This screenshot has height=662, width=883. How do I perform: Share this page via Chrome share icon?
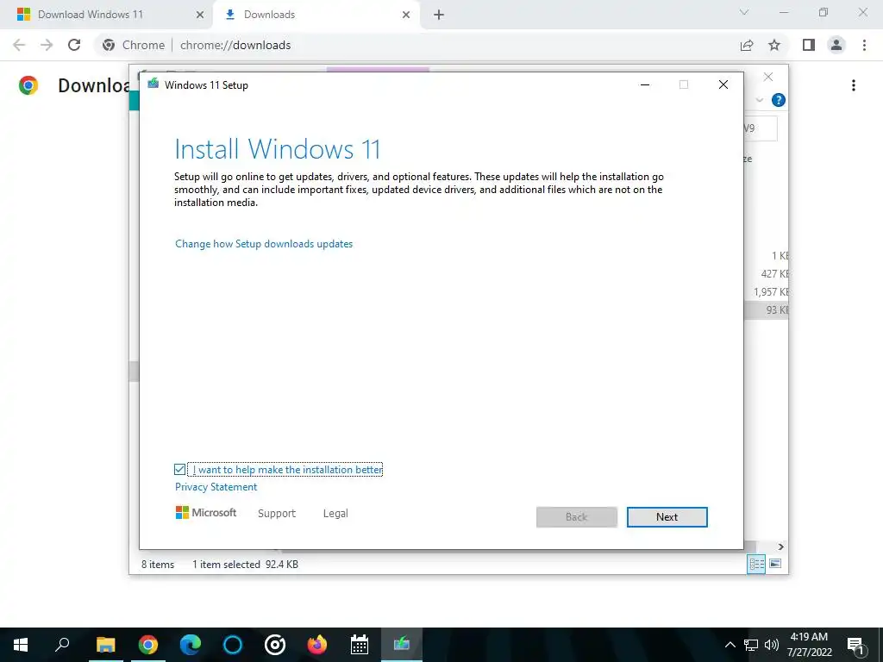coord(747,45)
